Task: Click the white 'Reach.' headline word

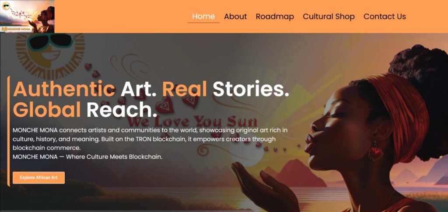Action: point(122,110)
